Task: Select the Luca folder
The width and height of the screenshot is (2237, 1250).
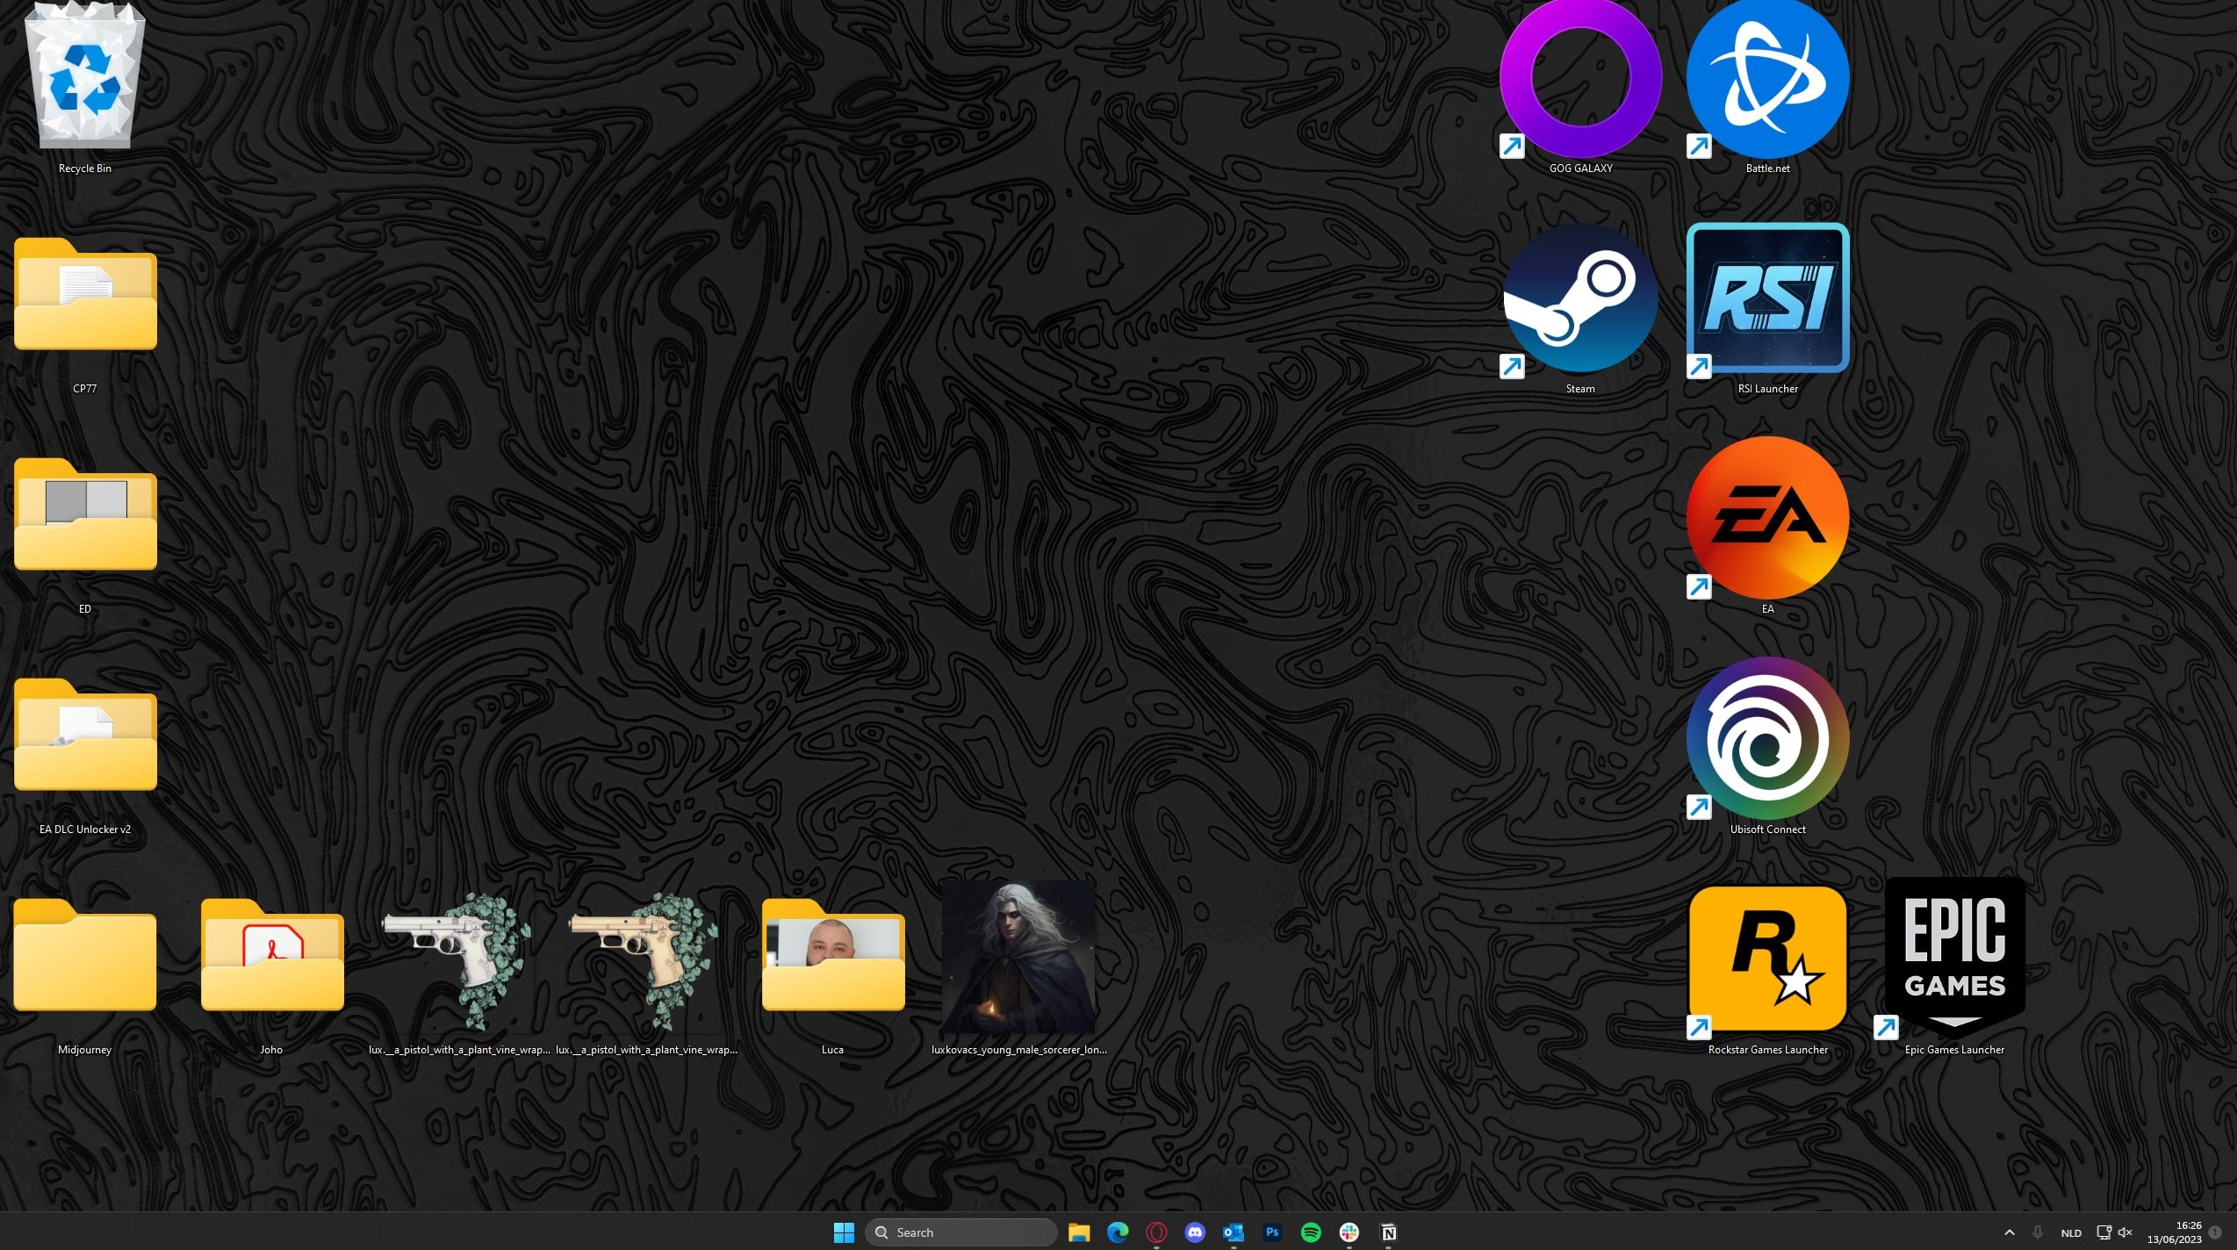Action: (x=833, y=955)
